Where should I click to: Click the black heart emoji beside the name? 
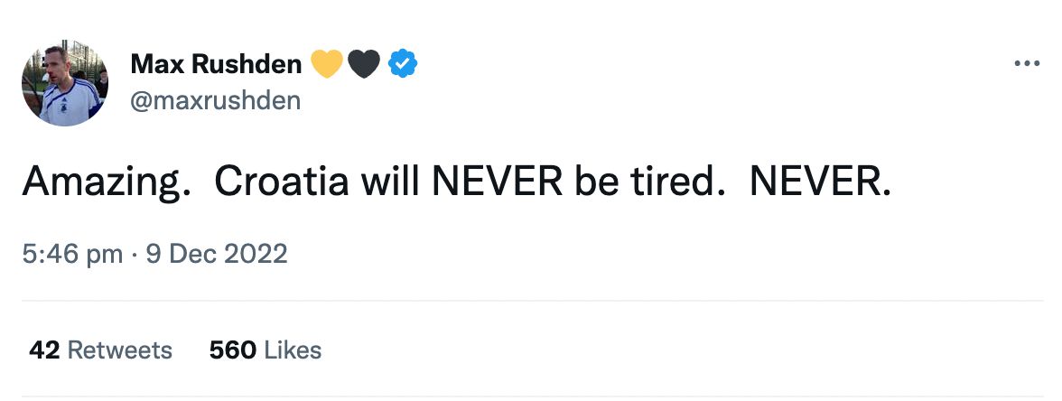tap(363, 64)
